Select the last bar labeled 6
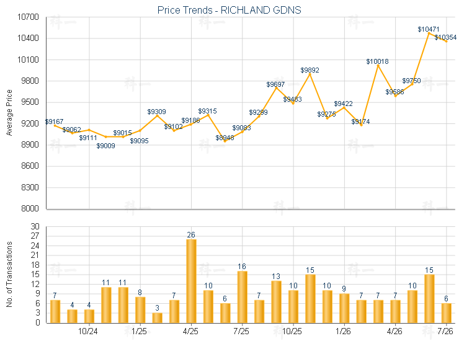459x341 pixels. click(447, 313)
